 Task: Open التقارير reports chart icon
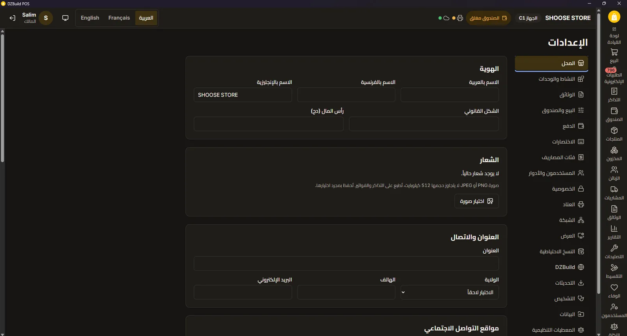point(614,232)
